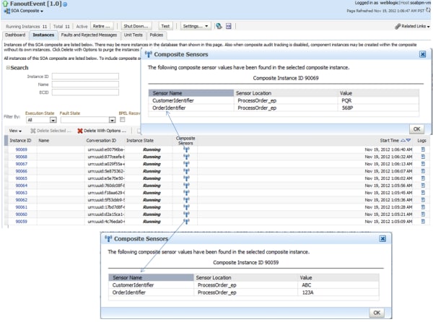Close the upper Composite Sensors dialog
The width and height of the screenshot is (433, 322).
click(421, 54)
